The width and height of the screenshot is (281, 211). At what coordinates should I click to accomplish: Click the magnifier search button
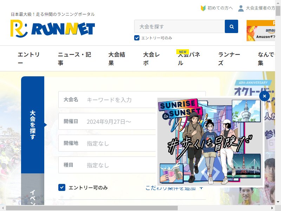[231, 27]
